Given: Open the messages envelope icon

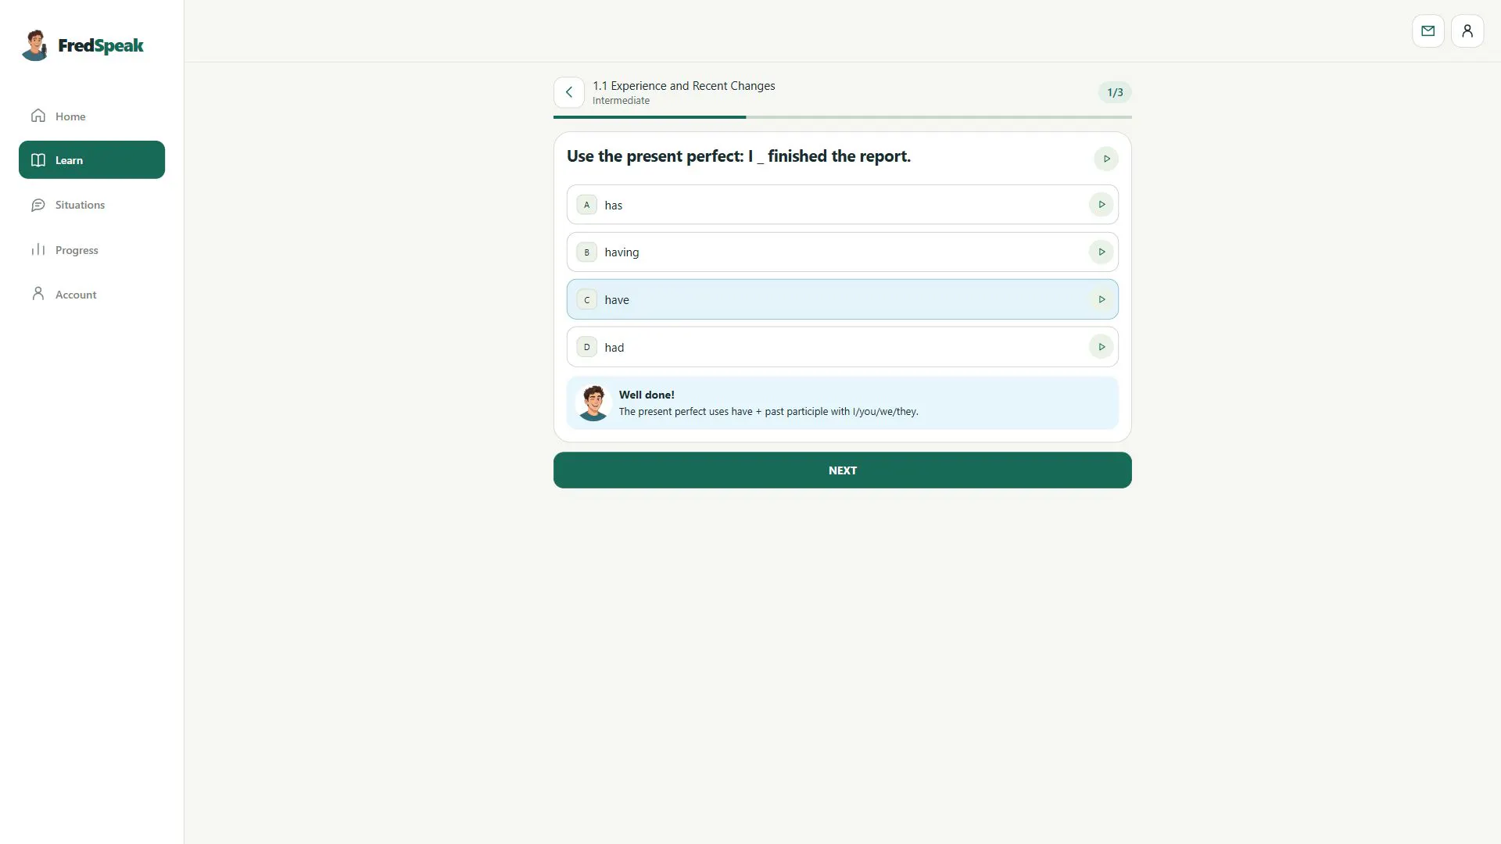Looking at the screenshot, I should pos(1428,31).
